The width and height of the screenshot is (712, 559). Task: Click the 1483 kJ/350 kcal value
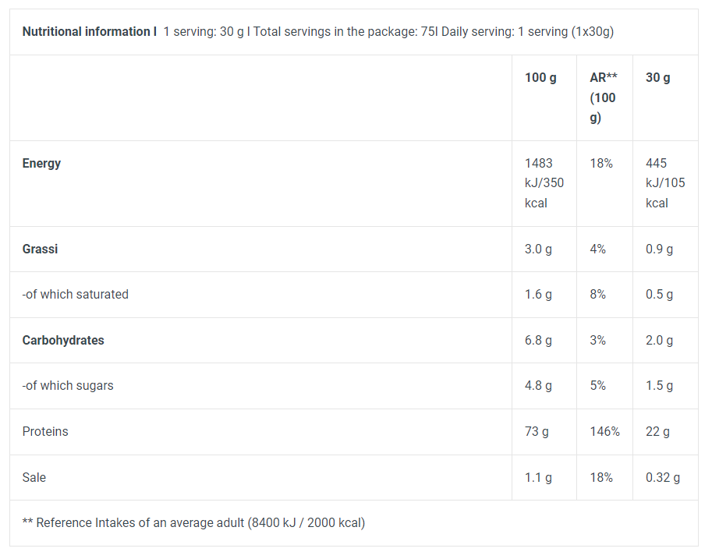544,183
